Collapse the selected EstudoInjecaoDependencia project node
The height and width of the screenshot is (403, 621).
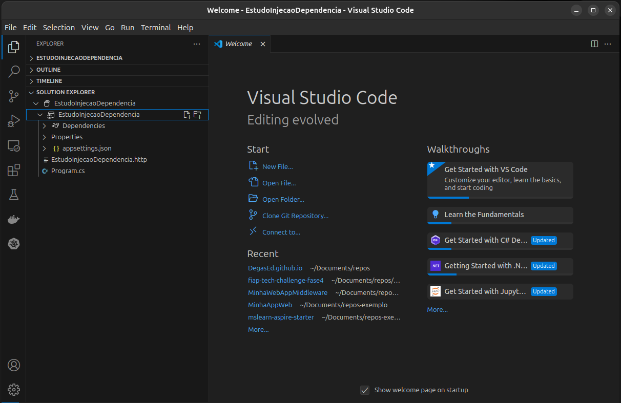(x=40, y=115)
